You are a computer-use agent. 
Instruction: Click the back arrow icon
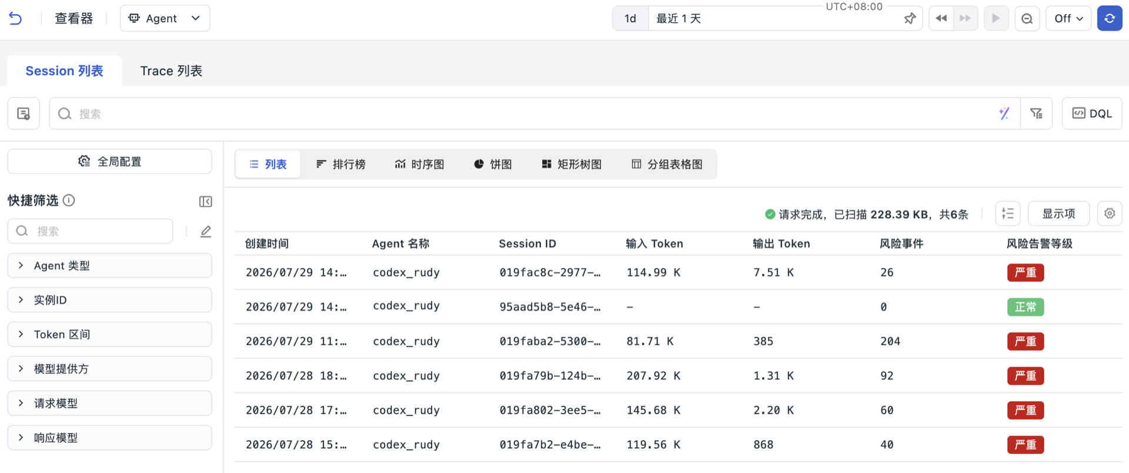coord(16,18)
